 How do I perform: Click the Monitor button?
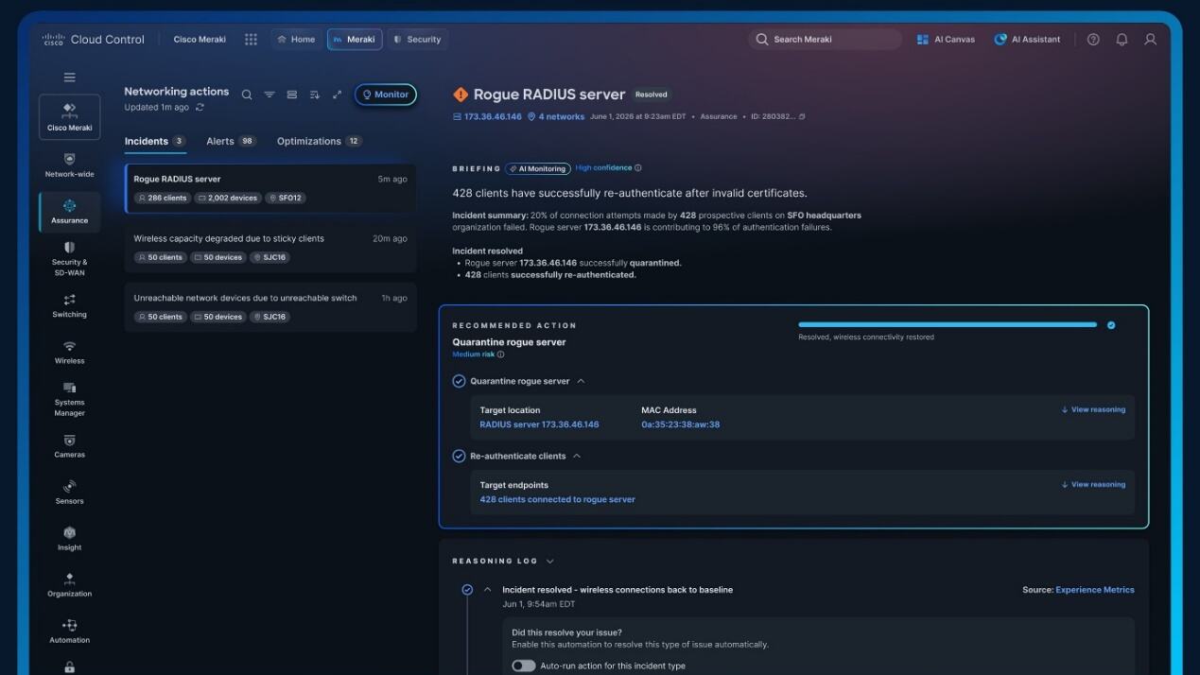(x=386, y=95)
